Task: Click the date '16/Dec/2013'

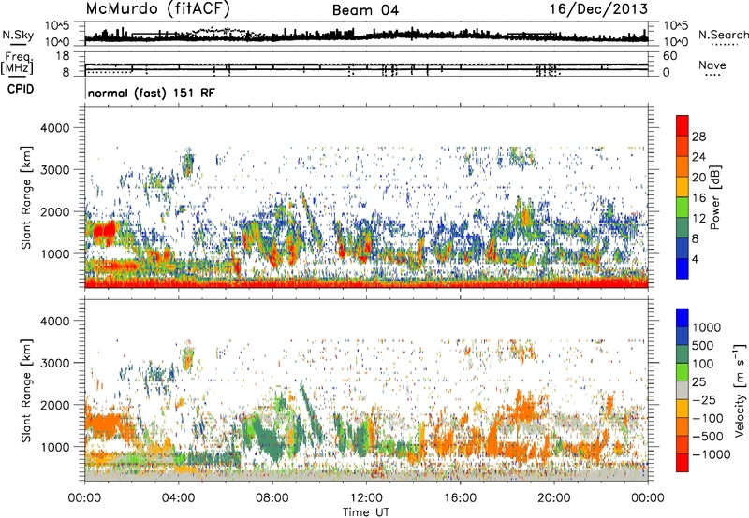Action: tap(598, 9)
